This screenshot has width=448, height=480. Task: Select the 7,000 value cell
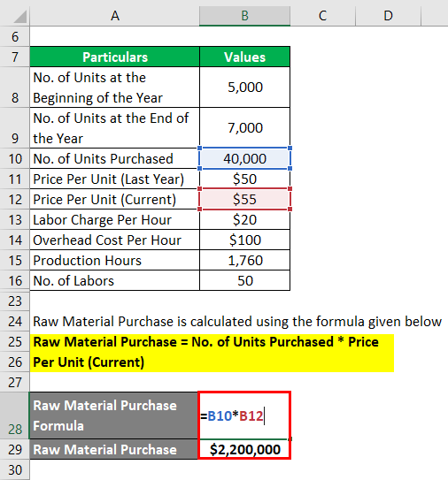pyautogui.click(x=244, y=128)
